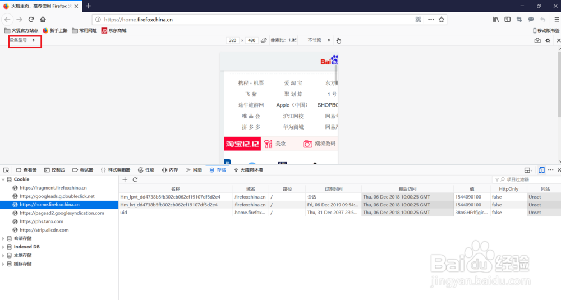The height and width of the screenshot is (300, 561).
Task: Open the chat bubble toolbar icon
Action: (x=531, y=19)
